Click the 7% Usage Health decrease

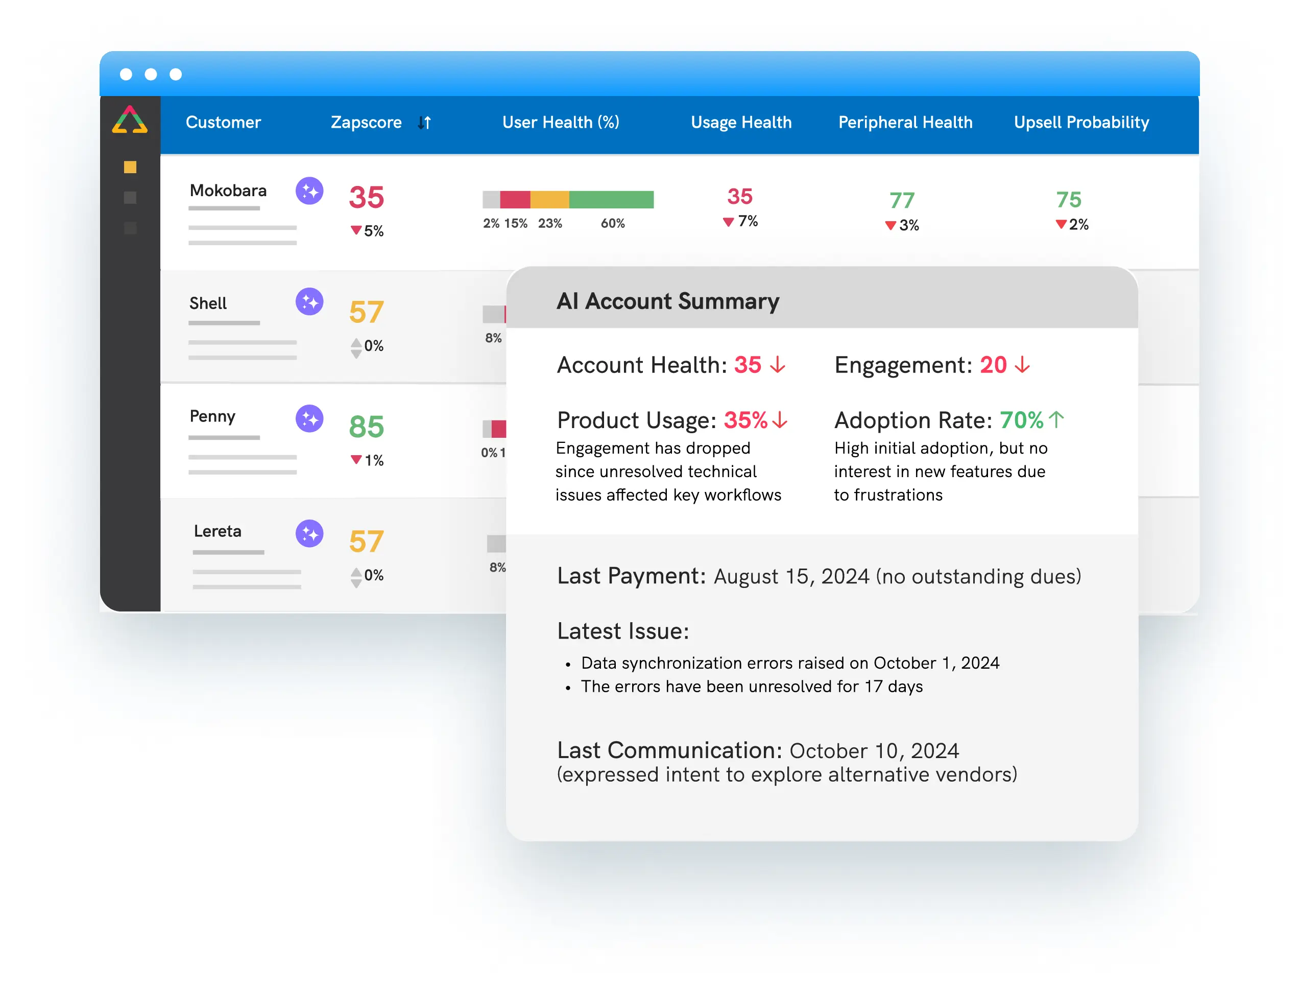point(740,221)
